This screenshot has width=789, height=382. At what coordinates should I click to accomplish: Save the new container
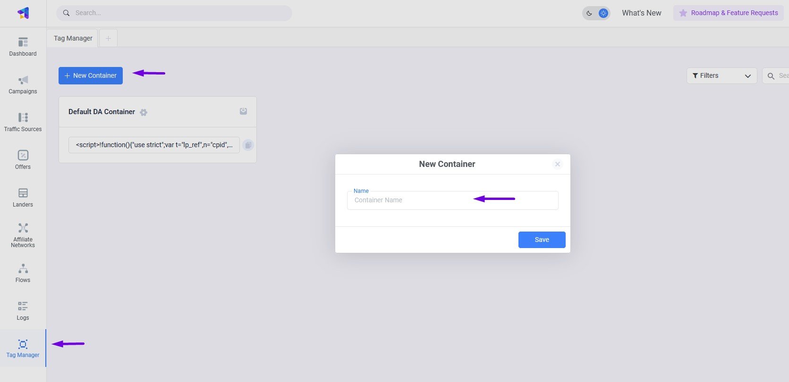click(x=542, y=240)
